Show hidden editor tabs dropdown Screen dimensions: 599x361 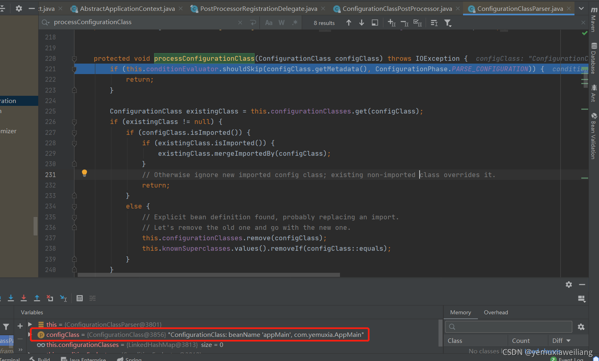pos(581,8)
